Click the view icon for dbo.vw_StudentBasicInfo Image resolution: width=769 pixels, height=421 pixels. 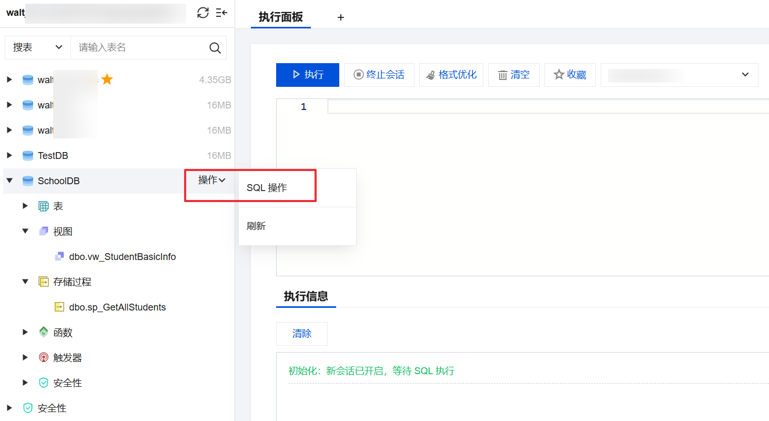pos(59,257)
